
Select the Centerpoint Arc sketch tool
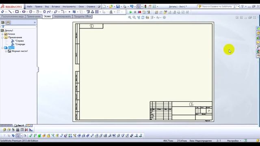coord(38,12)
